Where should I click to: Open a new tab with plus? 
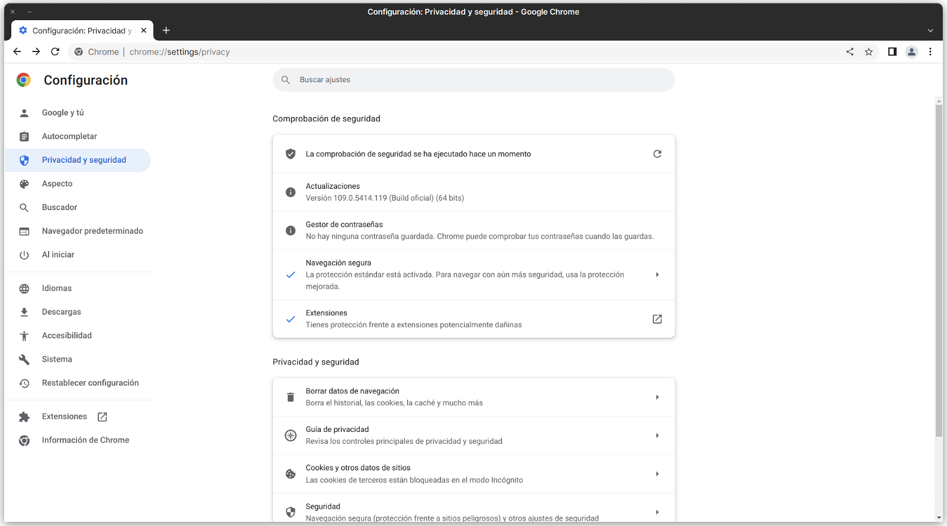pyautogui.click(x=166, y=30)
